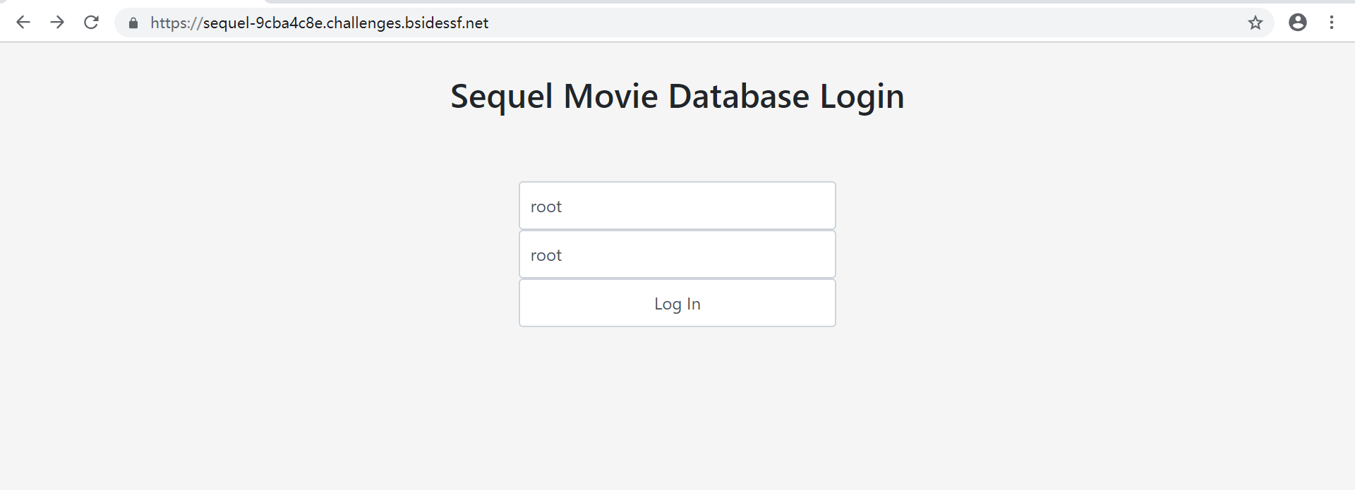1355x490 pixels.
Task: Click the word Movie in the heading
Action: (x=610, y=96)
